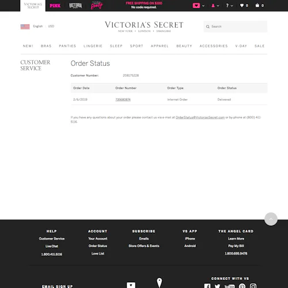
Task: Click the 1.800.411.5116 phone number
Action: coord(52,254)
